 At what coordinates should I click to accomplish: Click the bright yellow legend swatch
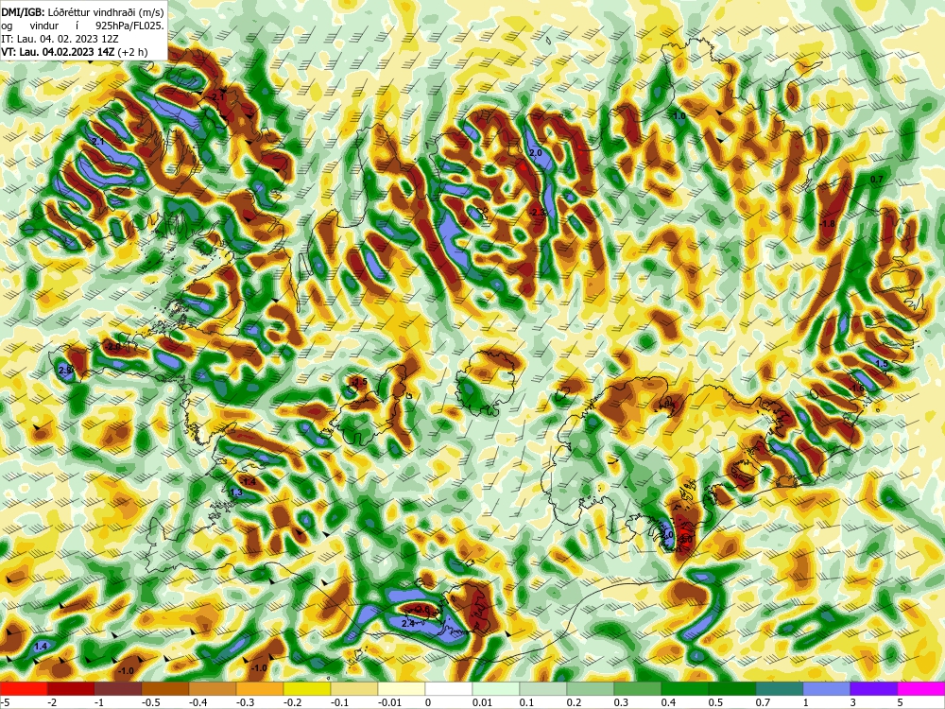307,688
